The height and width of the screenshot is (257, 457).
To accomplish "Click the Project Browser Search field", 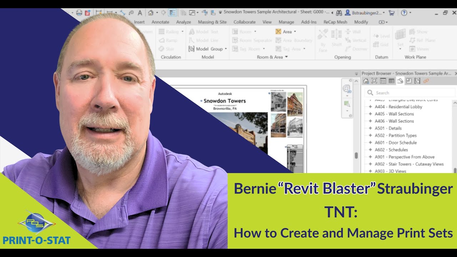I will tap(410, 92).
